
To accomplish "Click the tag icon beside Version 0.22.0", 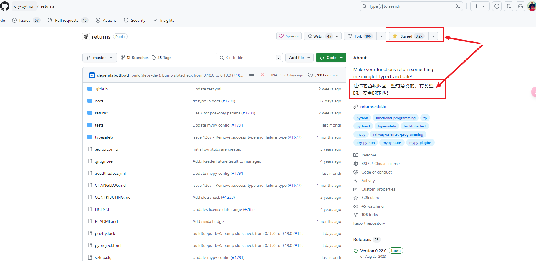I will coord(356,251).
